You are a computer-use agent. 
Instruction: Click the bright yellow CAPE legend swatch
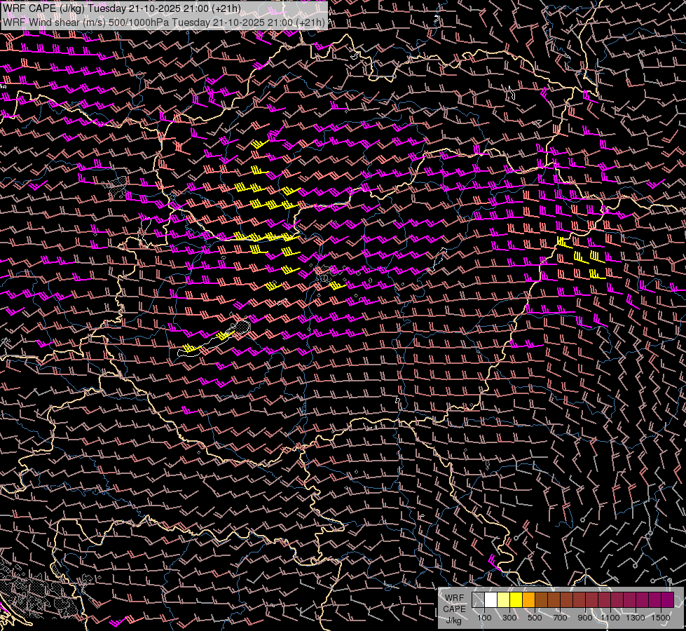(x=516, y=599)
